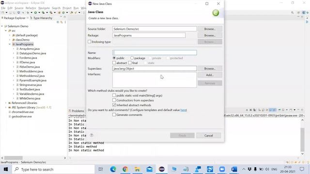
Task: Check the abstract modifier checkbox
Action: [114, 63]
